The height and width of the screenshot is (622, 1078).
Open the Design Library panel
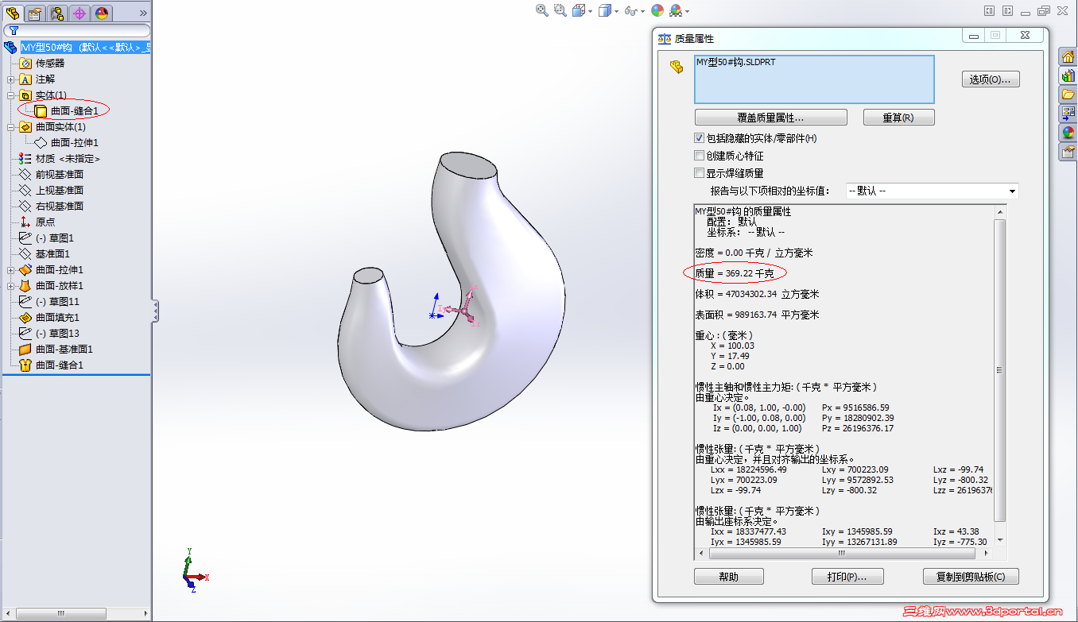pyautogui.click(x=1068, y=76)
